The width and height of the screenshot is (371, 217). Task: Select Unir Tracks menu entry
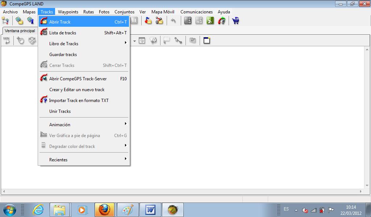pyautogui.click(x=84, y=111)
